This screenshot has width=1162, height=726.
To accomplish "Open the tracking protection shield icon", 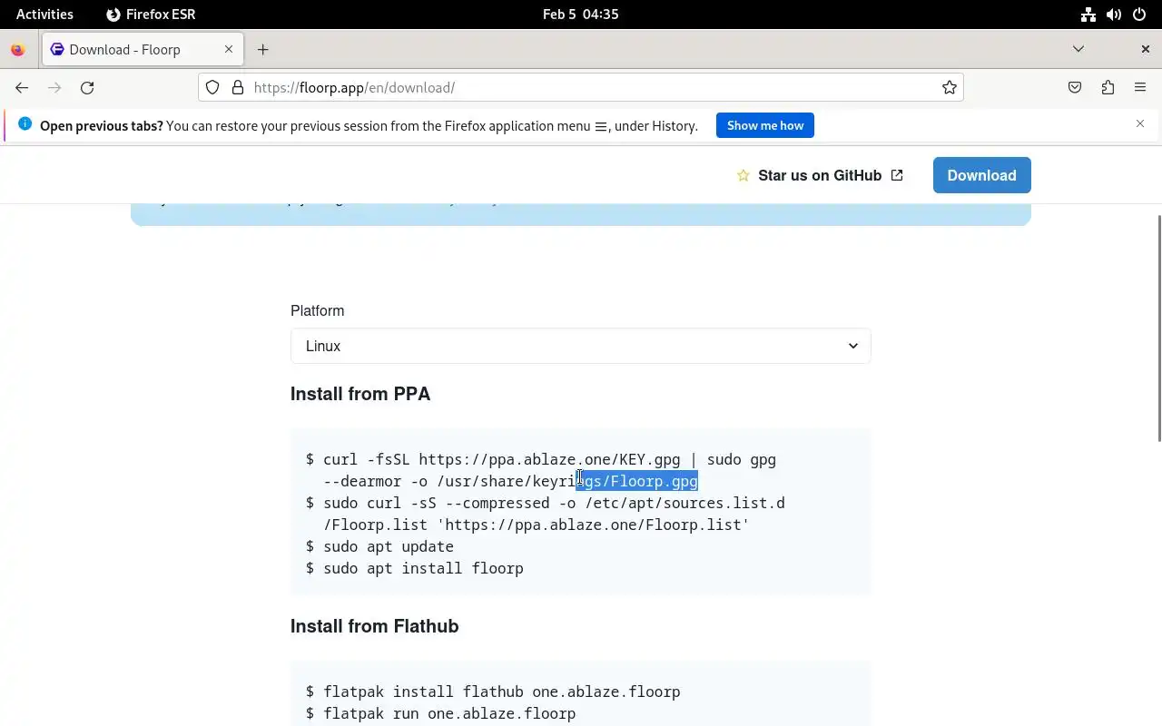I will coord(212,87).
